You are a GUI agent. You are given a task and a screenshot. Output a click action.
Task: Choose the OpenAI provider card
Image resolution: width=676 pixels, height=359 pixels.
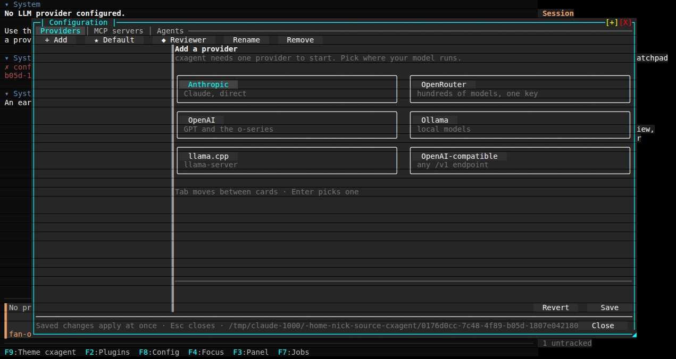pyautogui.click(x=287, y=125)
